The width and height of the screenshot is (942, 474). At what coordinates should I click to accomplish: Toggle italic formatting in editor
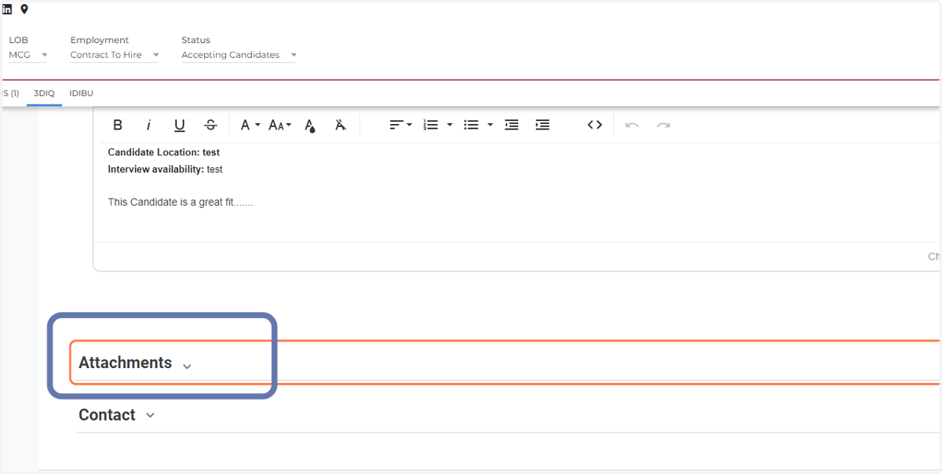click(x=148, y=125)
